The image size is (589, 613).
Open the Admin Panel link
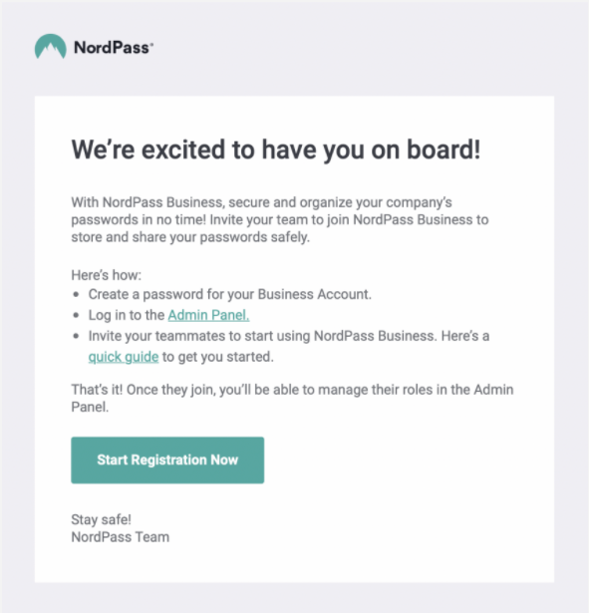208,315
